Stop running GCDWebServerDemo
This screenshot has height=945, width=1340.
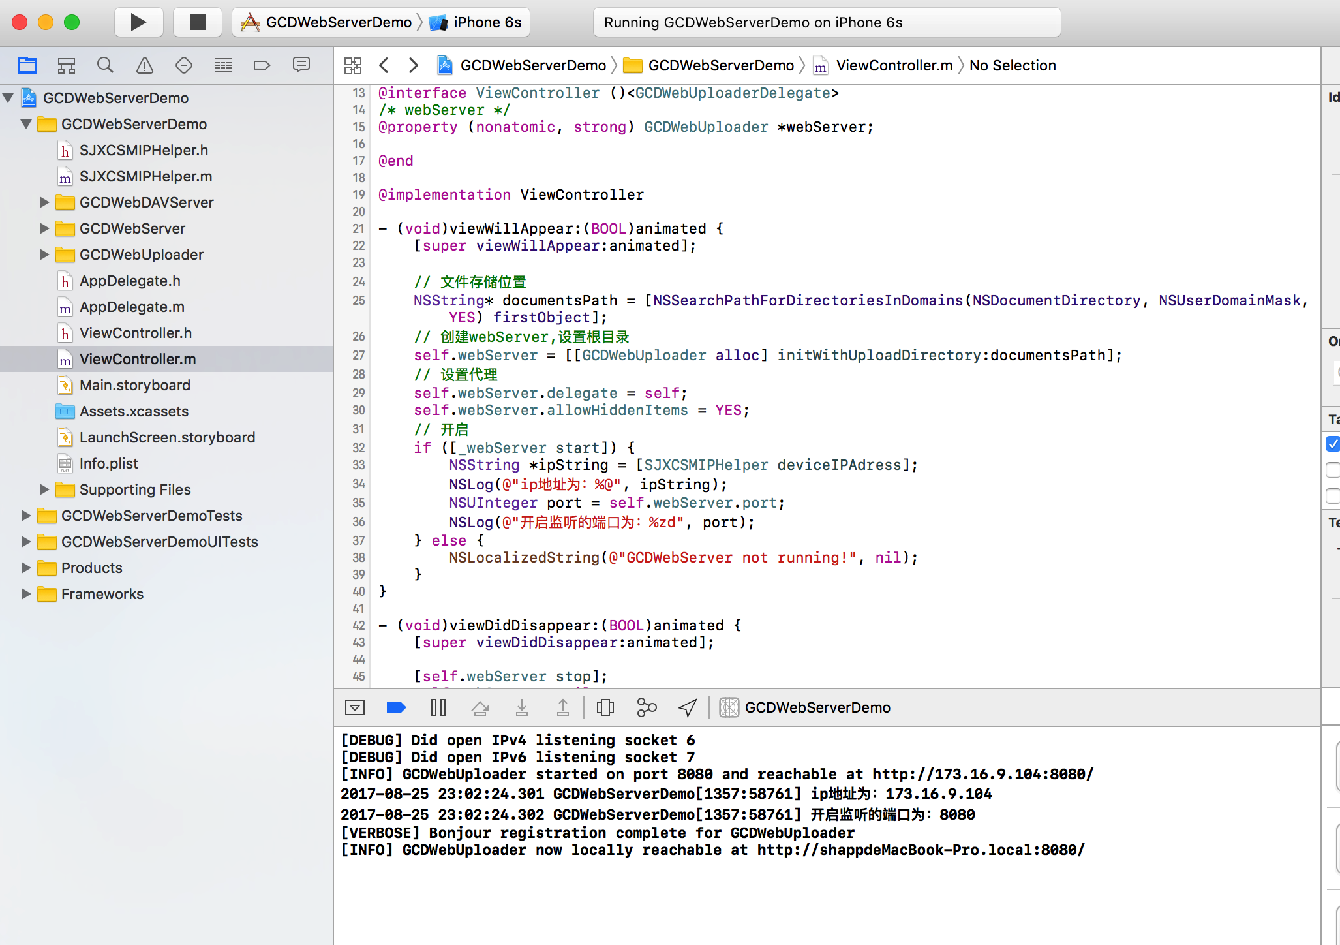pyautogui.click(x=197, y=22)
